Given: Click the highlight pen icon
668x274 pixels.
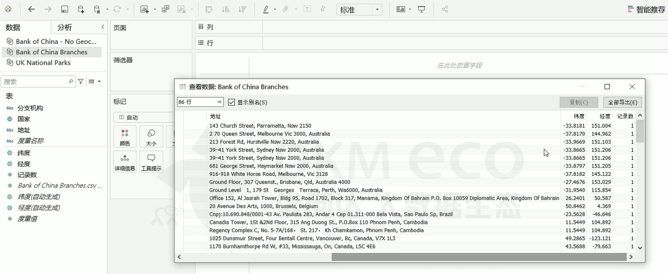Looking at the screenshot, I should [x=266, y=9].
